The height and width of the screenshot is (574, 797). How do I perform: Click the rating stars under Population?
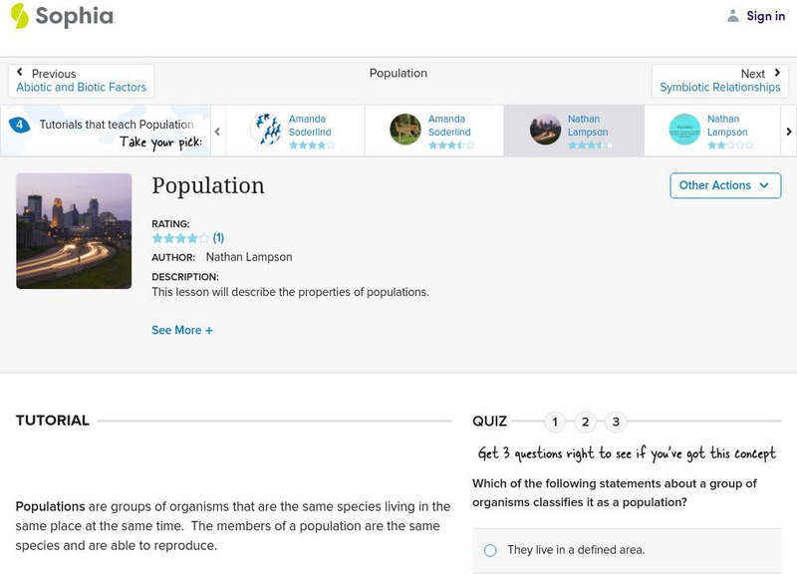[x=180, y=238]
